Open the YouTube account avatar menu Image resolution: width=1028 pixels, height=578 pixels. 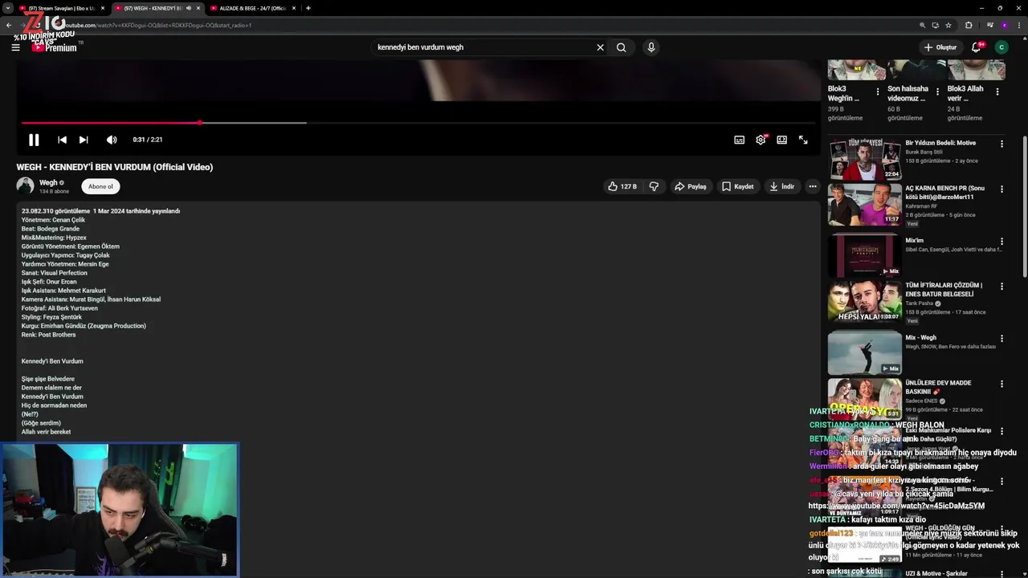pos(1001,47)
